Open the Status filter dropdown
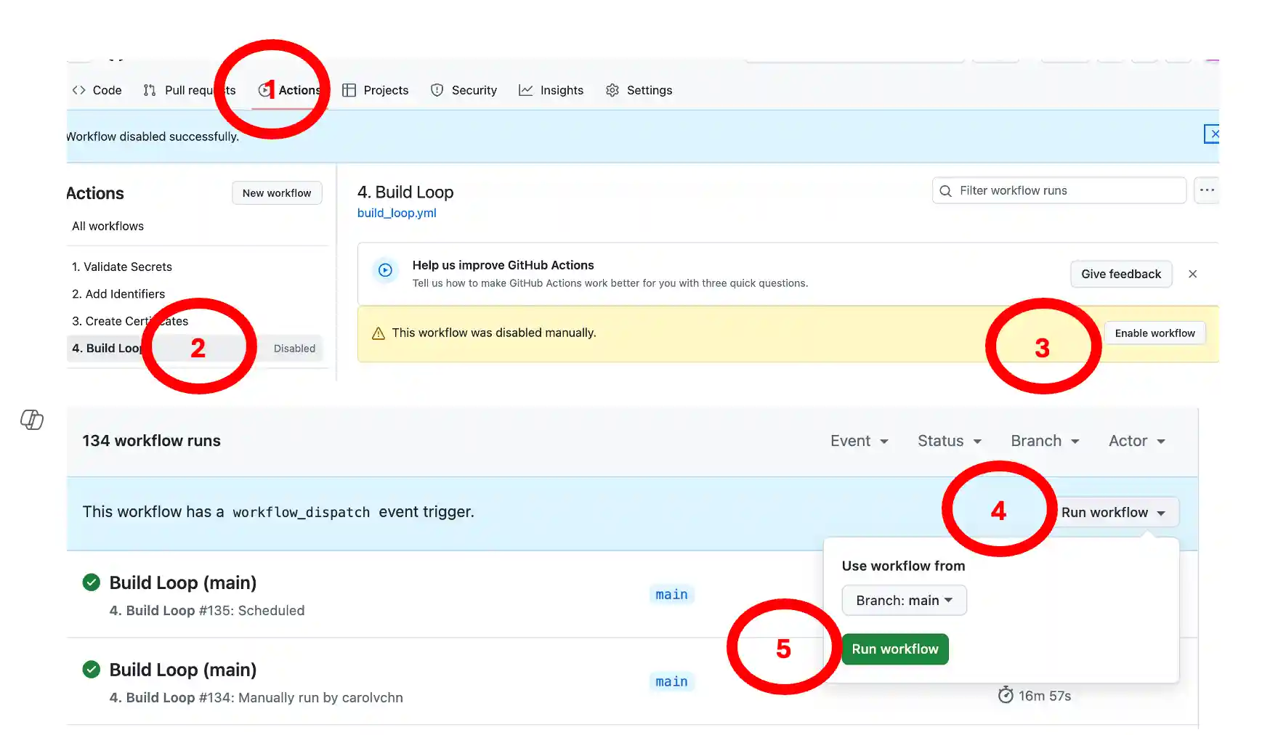The image size is (1270, 735). coord(949,441)
